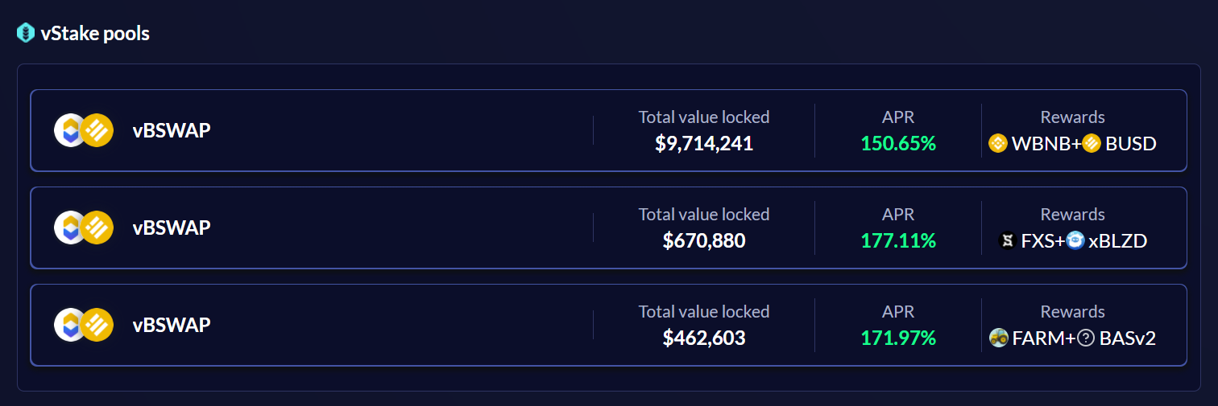Click the 150.65% APR value

898,144
